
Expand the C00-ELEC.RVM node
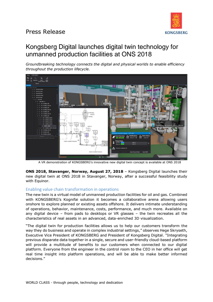32,91
